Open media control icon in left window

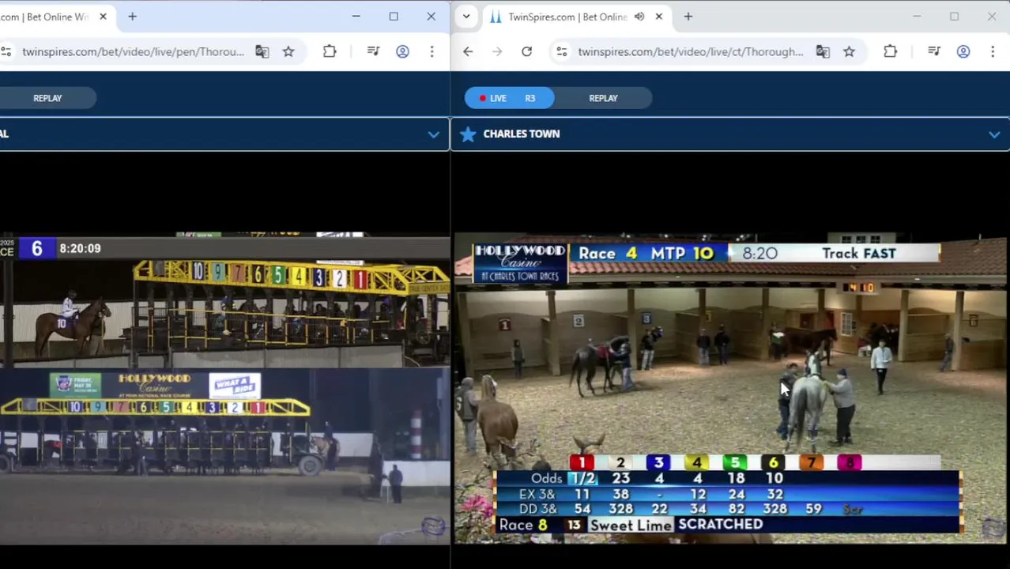pyautogui.click(x=373, y=51)
